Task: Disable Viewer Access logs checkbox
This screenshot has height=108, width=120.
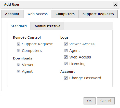Action: [66, 44]
